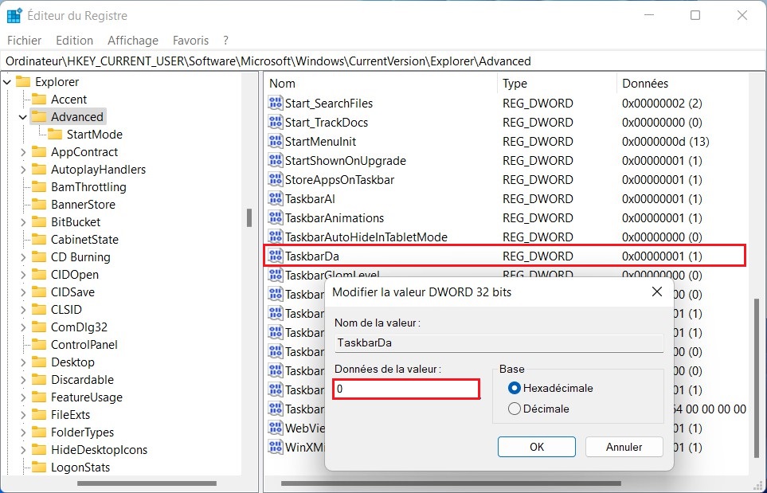Close the Modifier la valeur DWORD dialog
Image resolution: width=767 pixels, height=493 pixels.
656,292
